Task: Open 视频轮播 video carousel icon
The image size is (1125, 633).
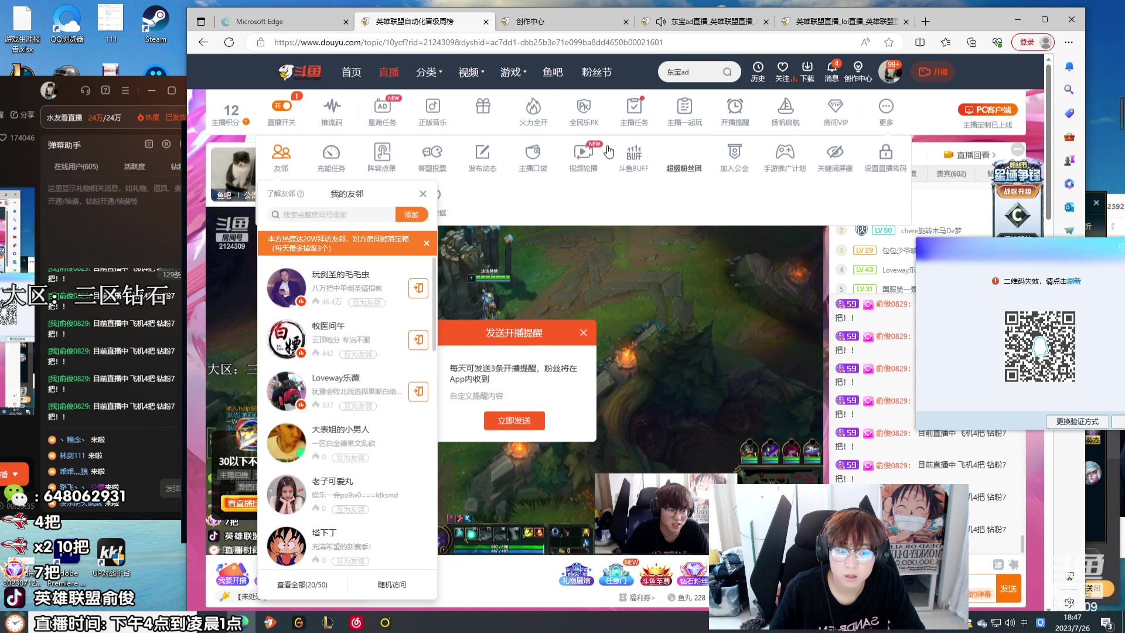Action: pos(583,152)
